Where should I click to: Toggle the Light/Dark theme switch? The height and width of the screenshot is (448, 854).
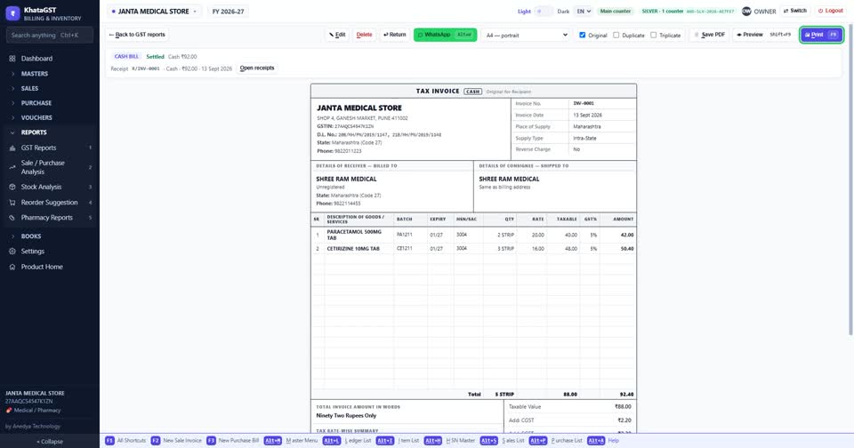click(x=543, y=11)
